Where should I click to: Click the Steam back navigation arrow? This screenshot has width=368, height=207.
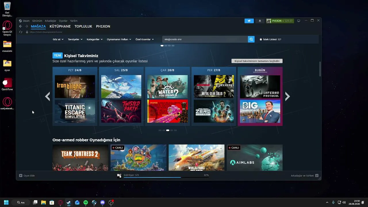coord(20,26)
